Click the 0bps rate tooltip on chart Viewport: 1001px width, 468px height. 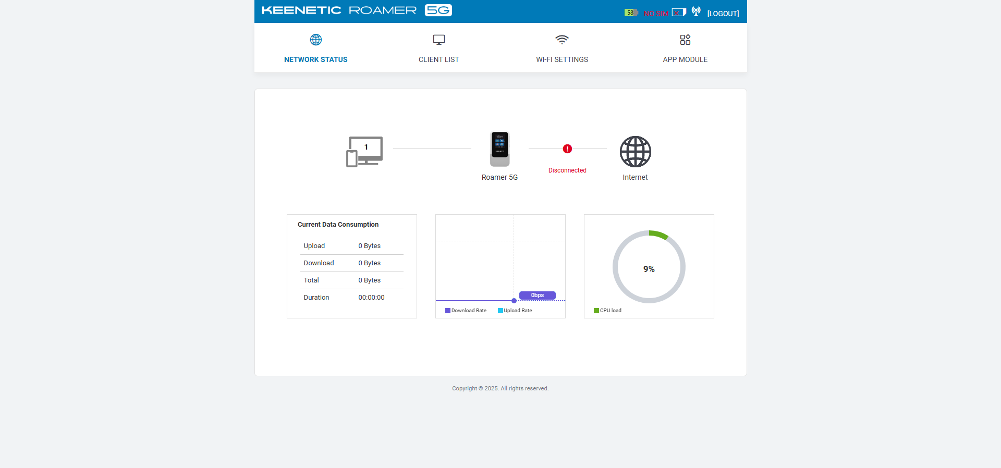point(538,295)
